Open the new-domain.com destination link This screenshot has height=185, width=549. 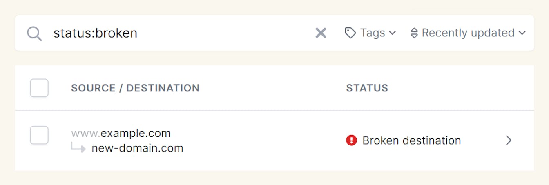point(137,148)
